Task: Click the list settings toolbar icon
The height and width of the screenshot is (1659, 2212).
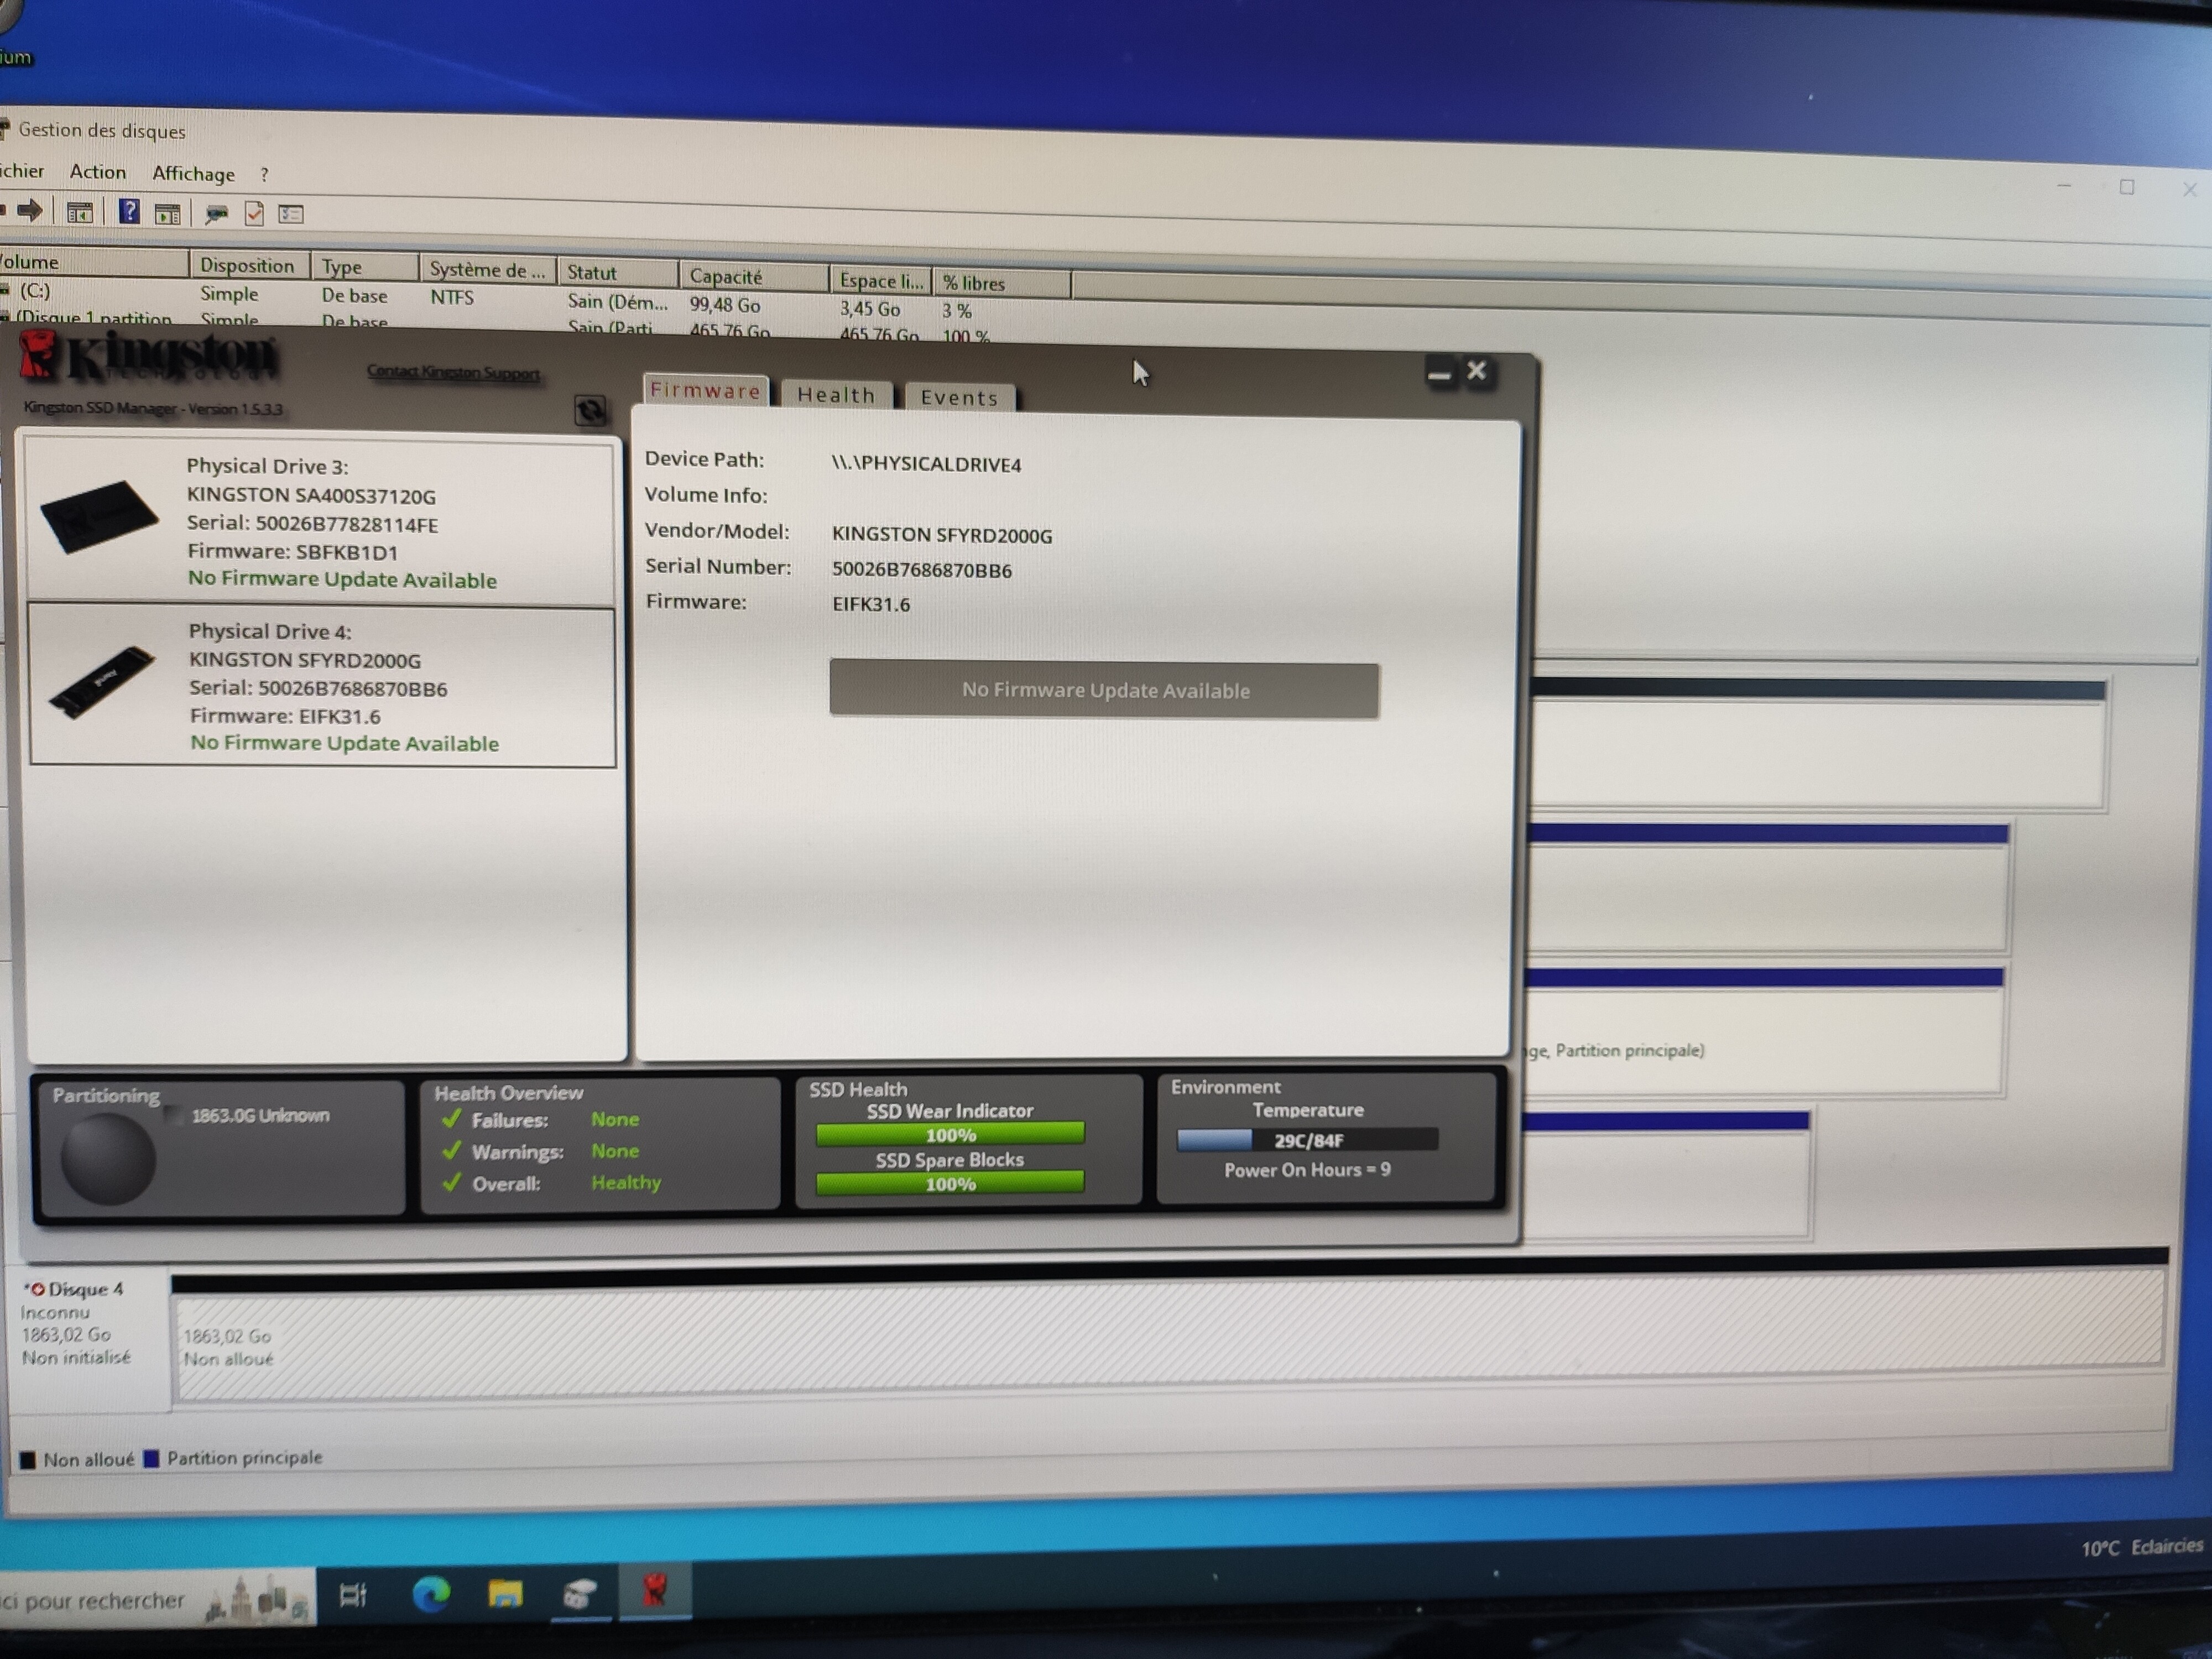Action: pyautogui.click(x=291, y=214)
